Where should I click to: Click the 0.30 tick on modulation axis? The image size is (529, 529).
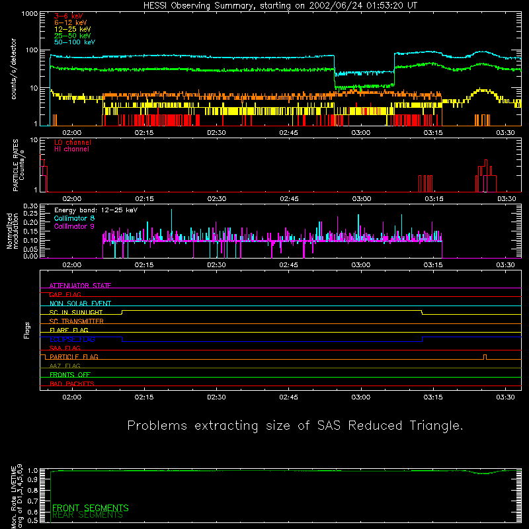30,206
